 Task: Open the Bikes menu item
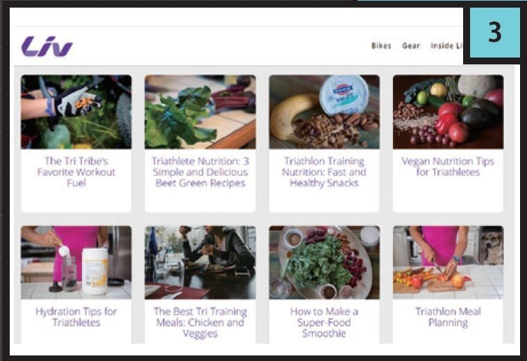(x=381, y=46)
